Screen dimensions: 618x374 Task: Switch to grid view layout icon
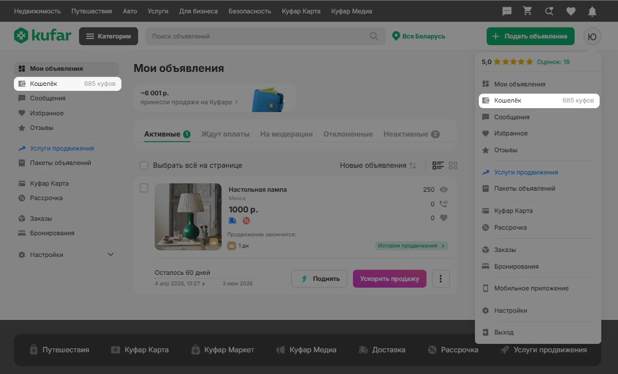coord(453,166)
